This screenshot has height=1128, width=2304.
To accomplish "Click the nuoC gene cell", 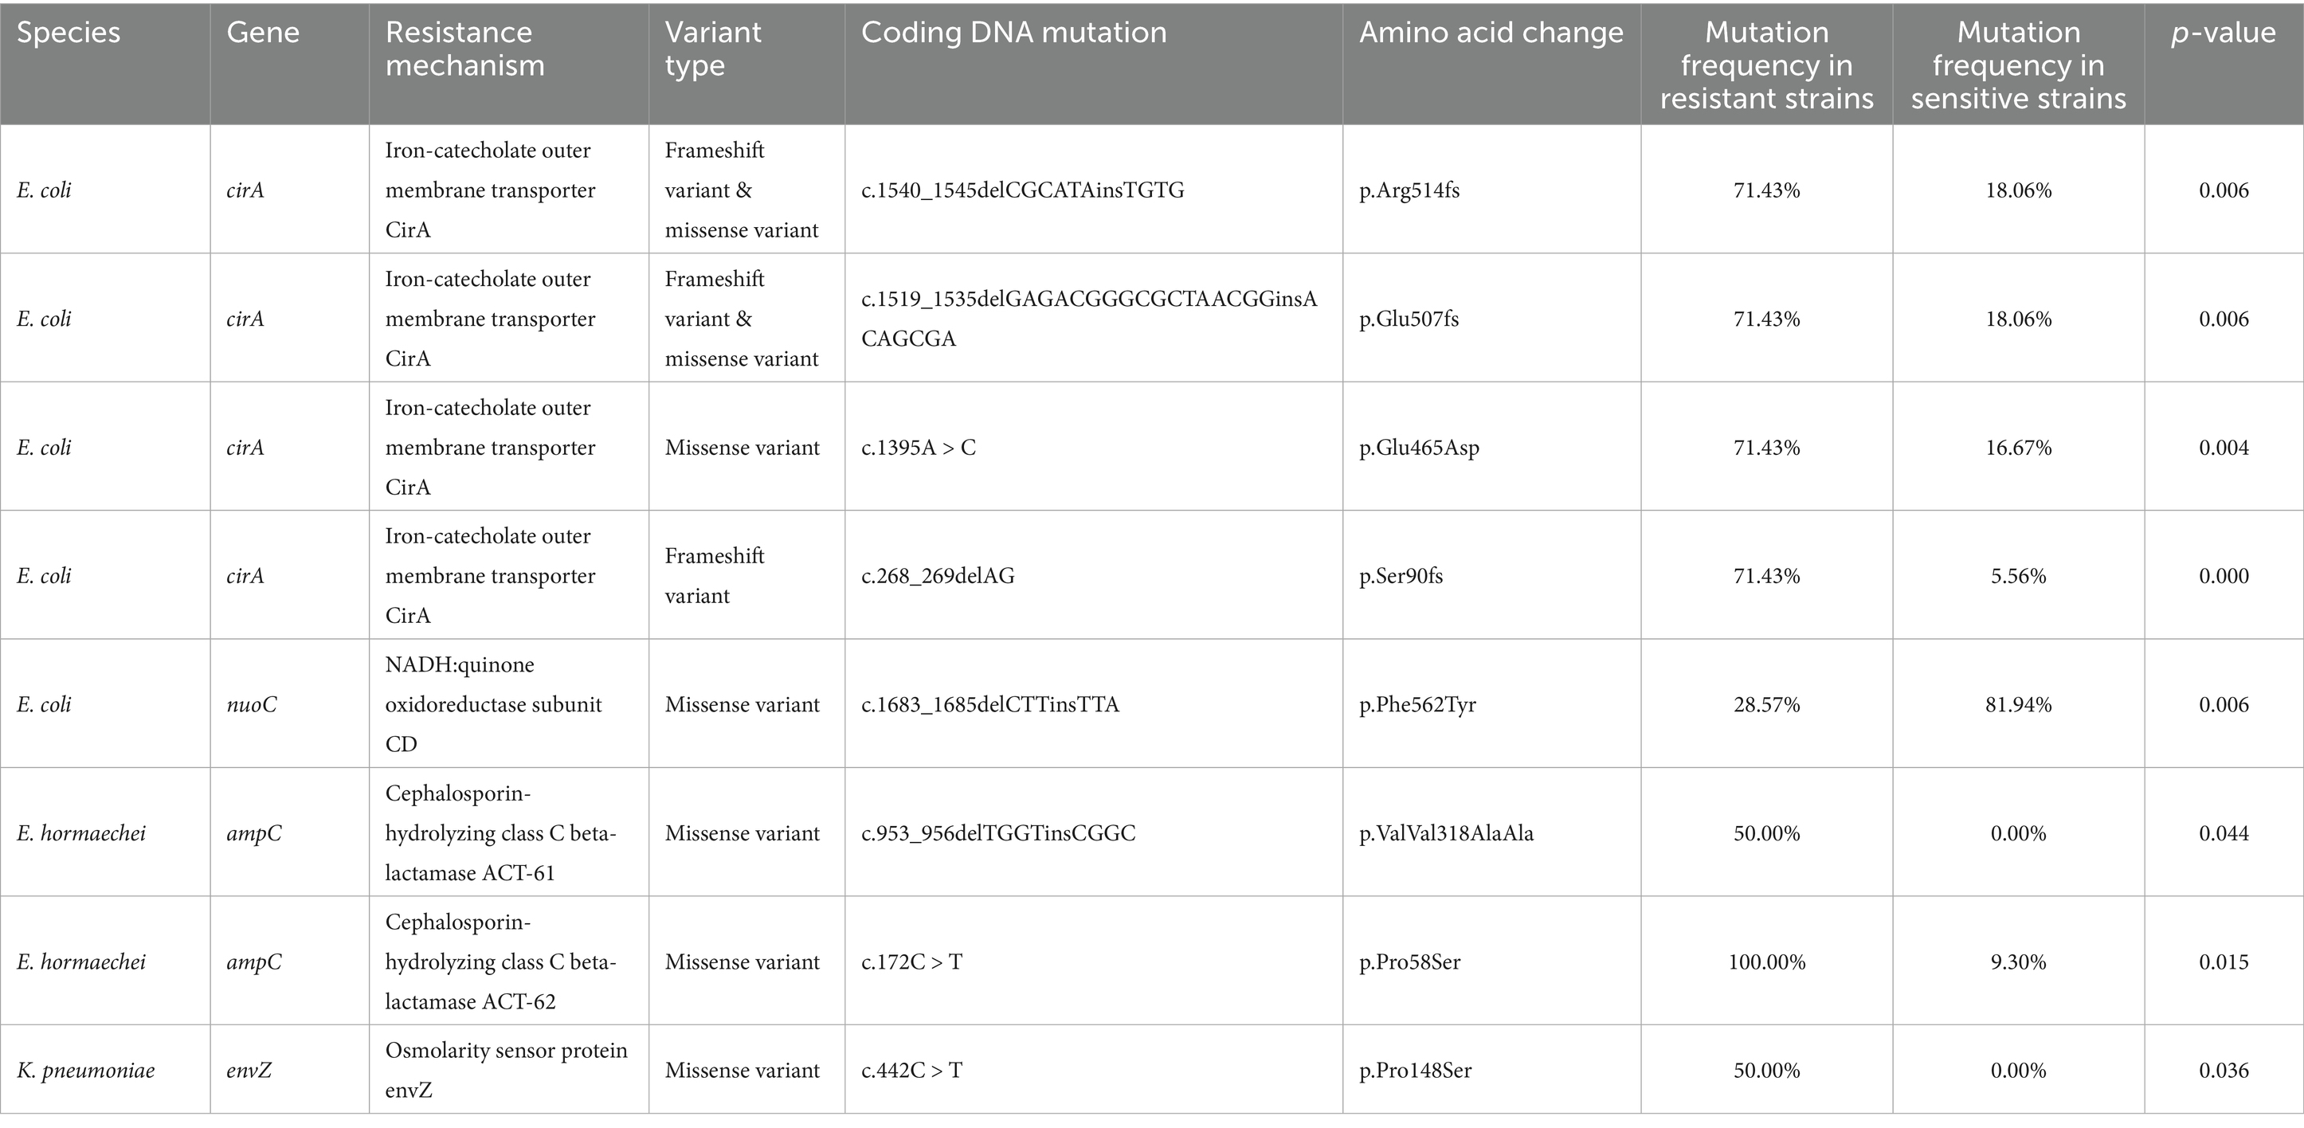I will click(x=251, y=705).
